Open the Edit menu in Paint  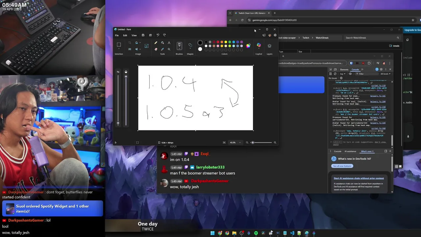[x=125, y=35]
